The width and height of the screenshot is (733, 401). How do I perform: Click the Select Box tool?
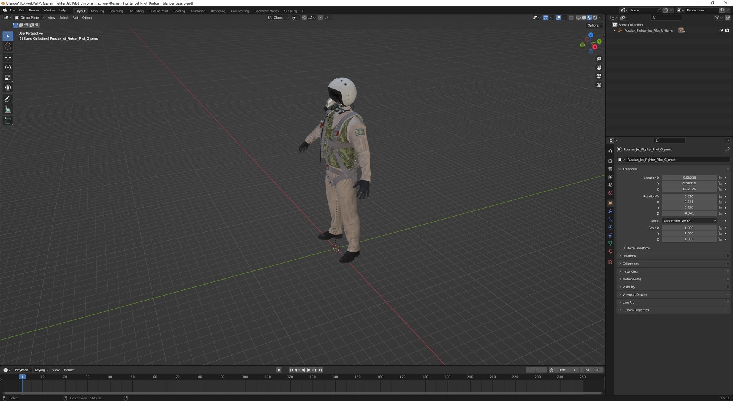point(8,36)
